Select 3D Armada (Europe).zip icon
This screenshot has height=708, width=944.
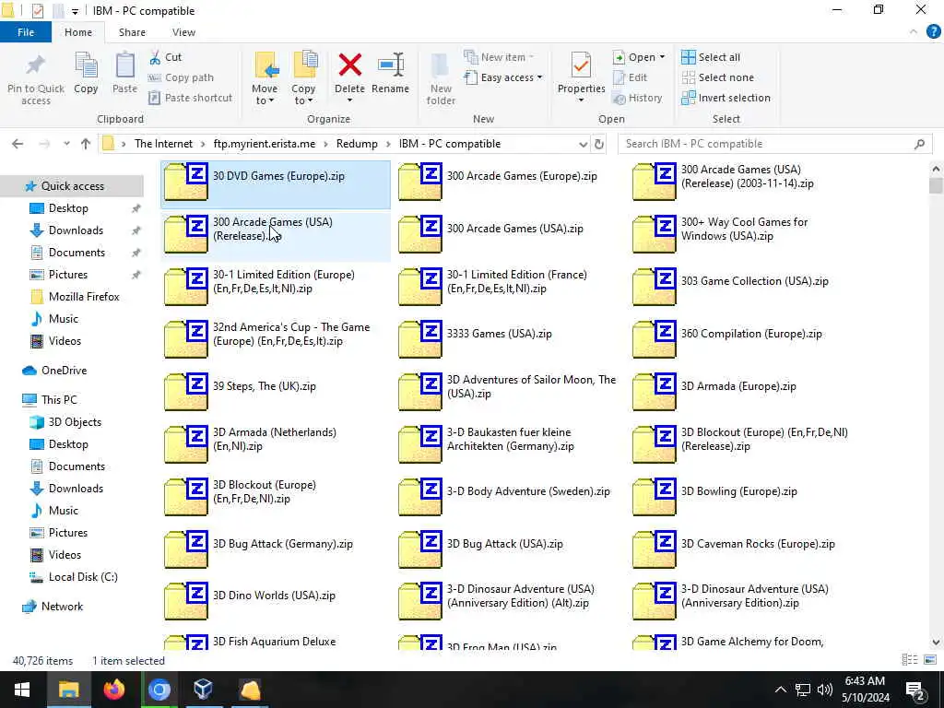(x=655, y=391)
